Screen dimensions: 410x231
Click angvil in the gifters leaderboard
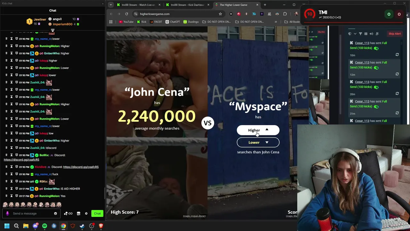point(57,19)
